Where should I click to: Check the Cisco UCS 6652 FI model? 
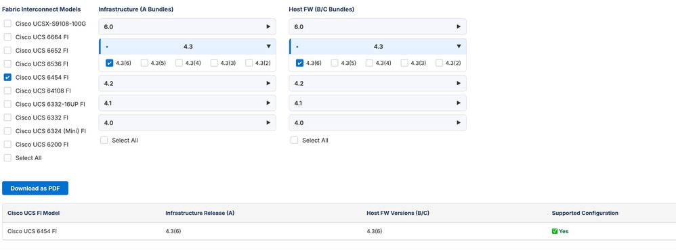pos(7,51)
